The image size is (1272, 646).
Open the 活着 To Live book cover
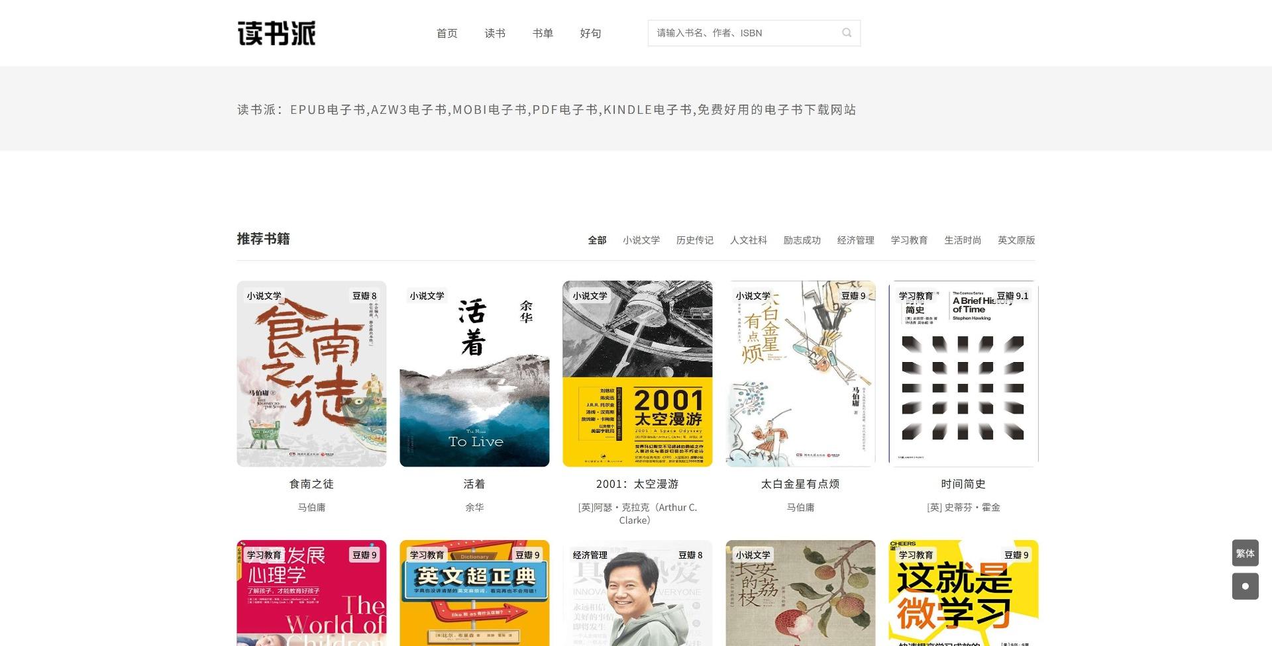474,374
